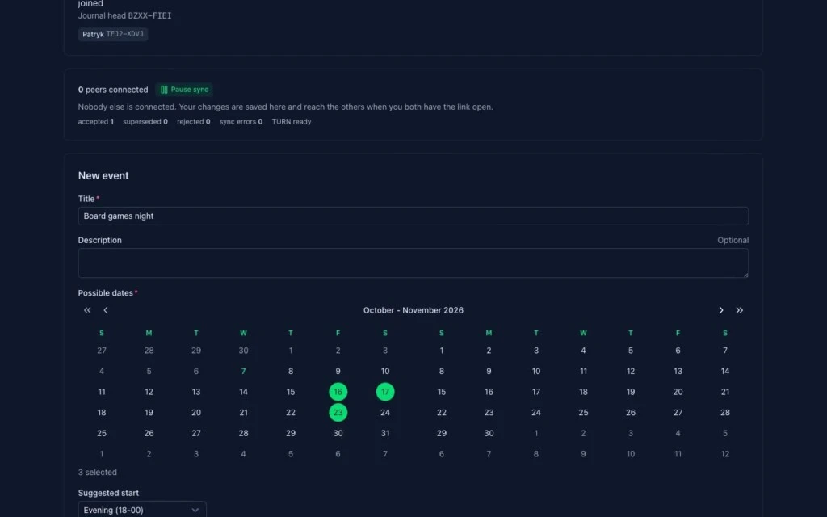This screenshot has height=517, width=827.
Task: Deselect October 17 in the calendar
Action: (x=385, y=392)
